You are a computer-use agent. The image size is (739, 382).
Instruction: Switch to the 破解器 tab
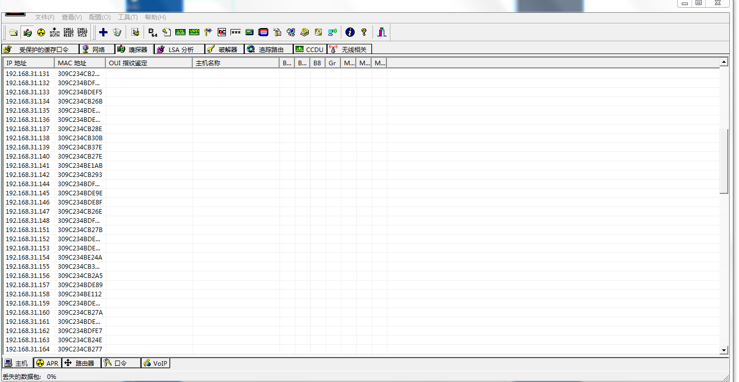(224, 49)
